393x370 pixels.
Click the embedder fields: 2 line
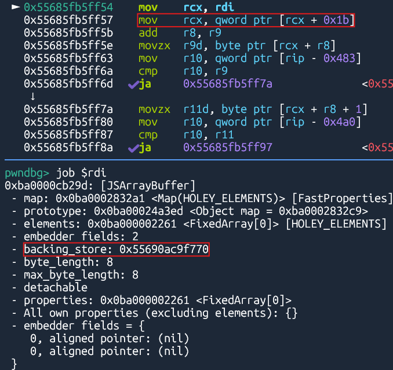point(82,236)
